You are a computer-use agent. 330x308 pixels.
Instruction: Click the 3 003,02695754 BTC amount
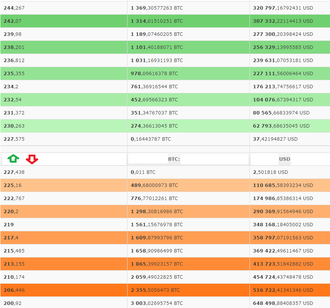coord(157,303)
